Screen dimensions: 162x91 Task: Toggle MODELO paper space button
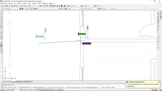tap(61, 90)
